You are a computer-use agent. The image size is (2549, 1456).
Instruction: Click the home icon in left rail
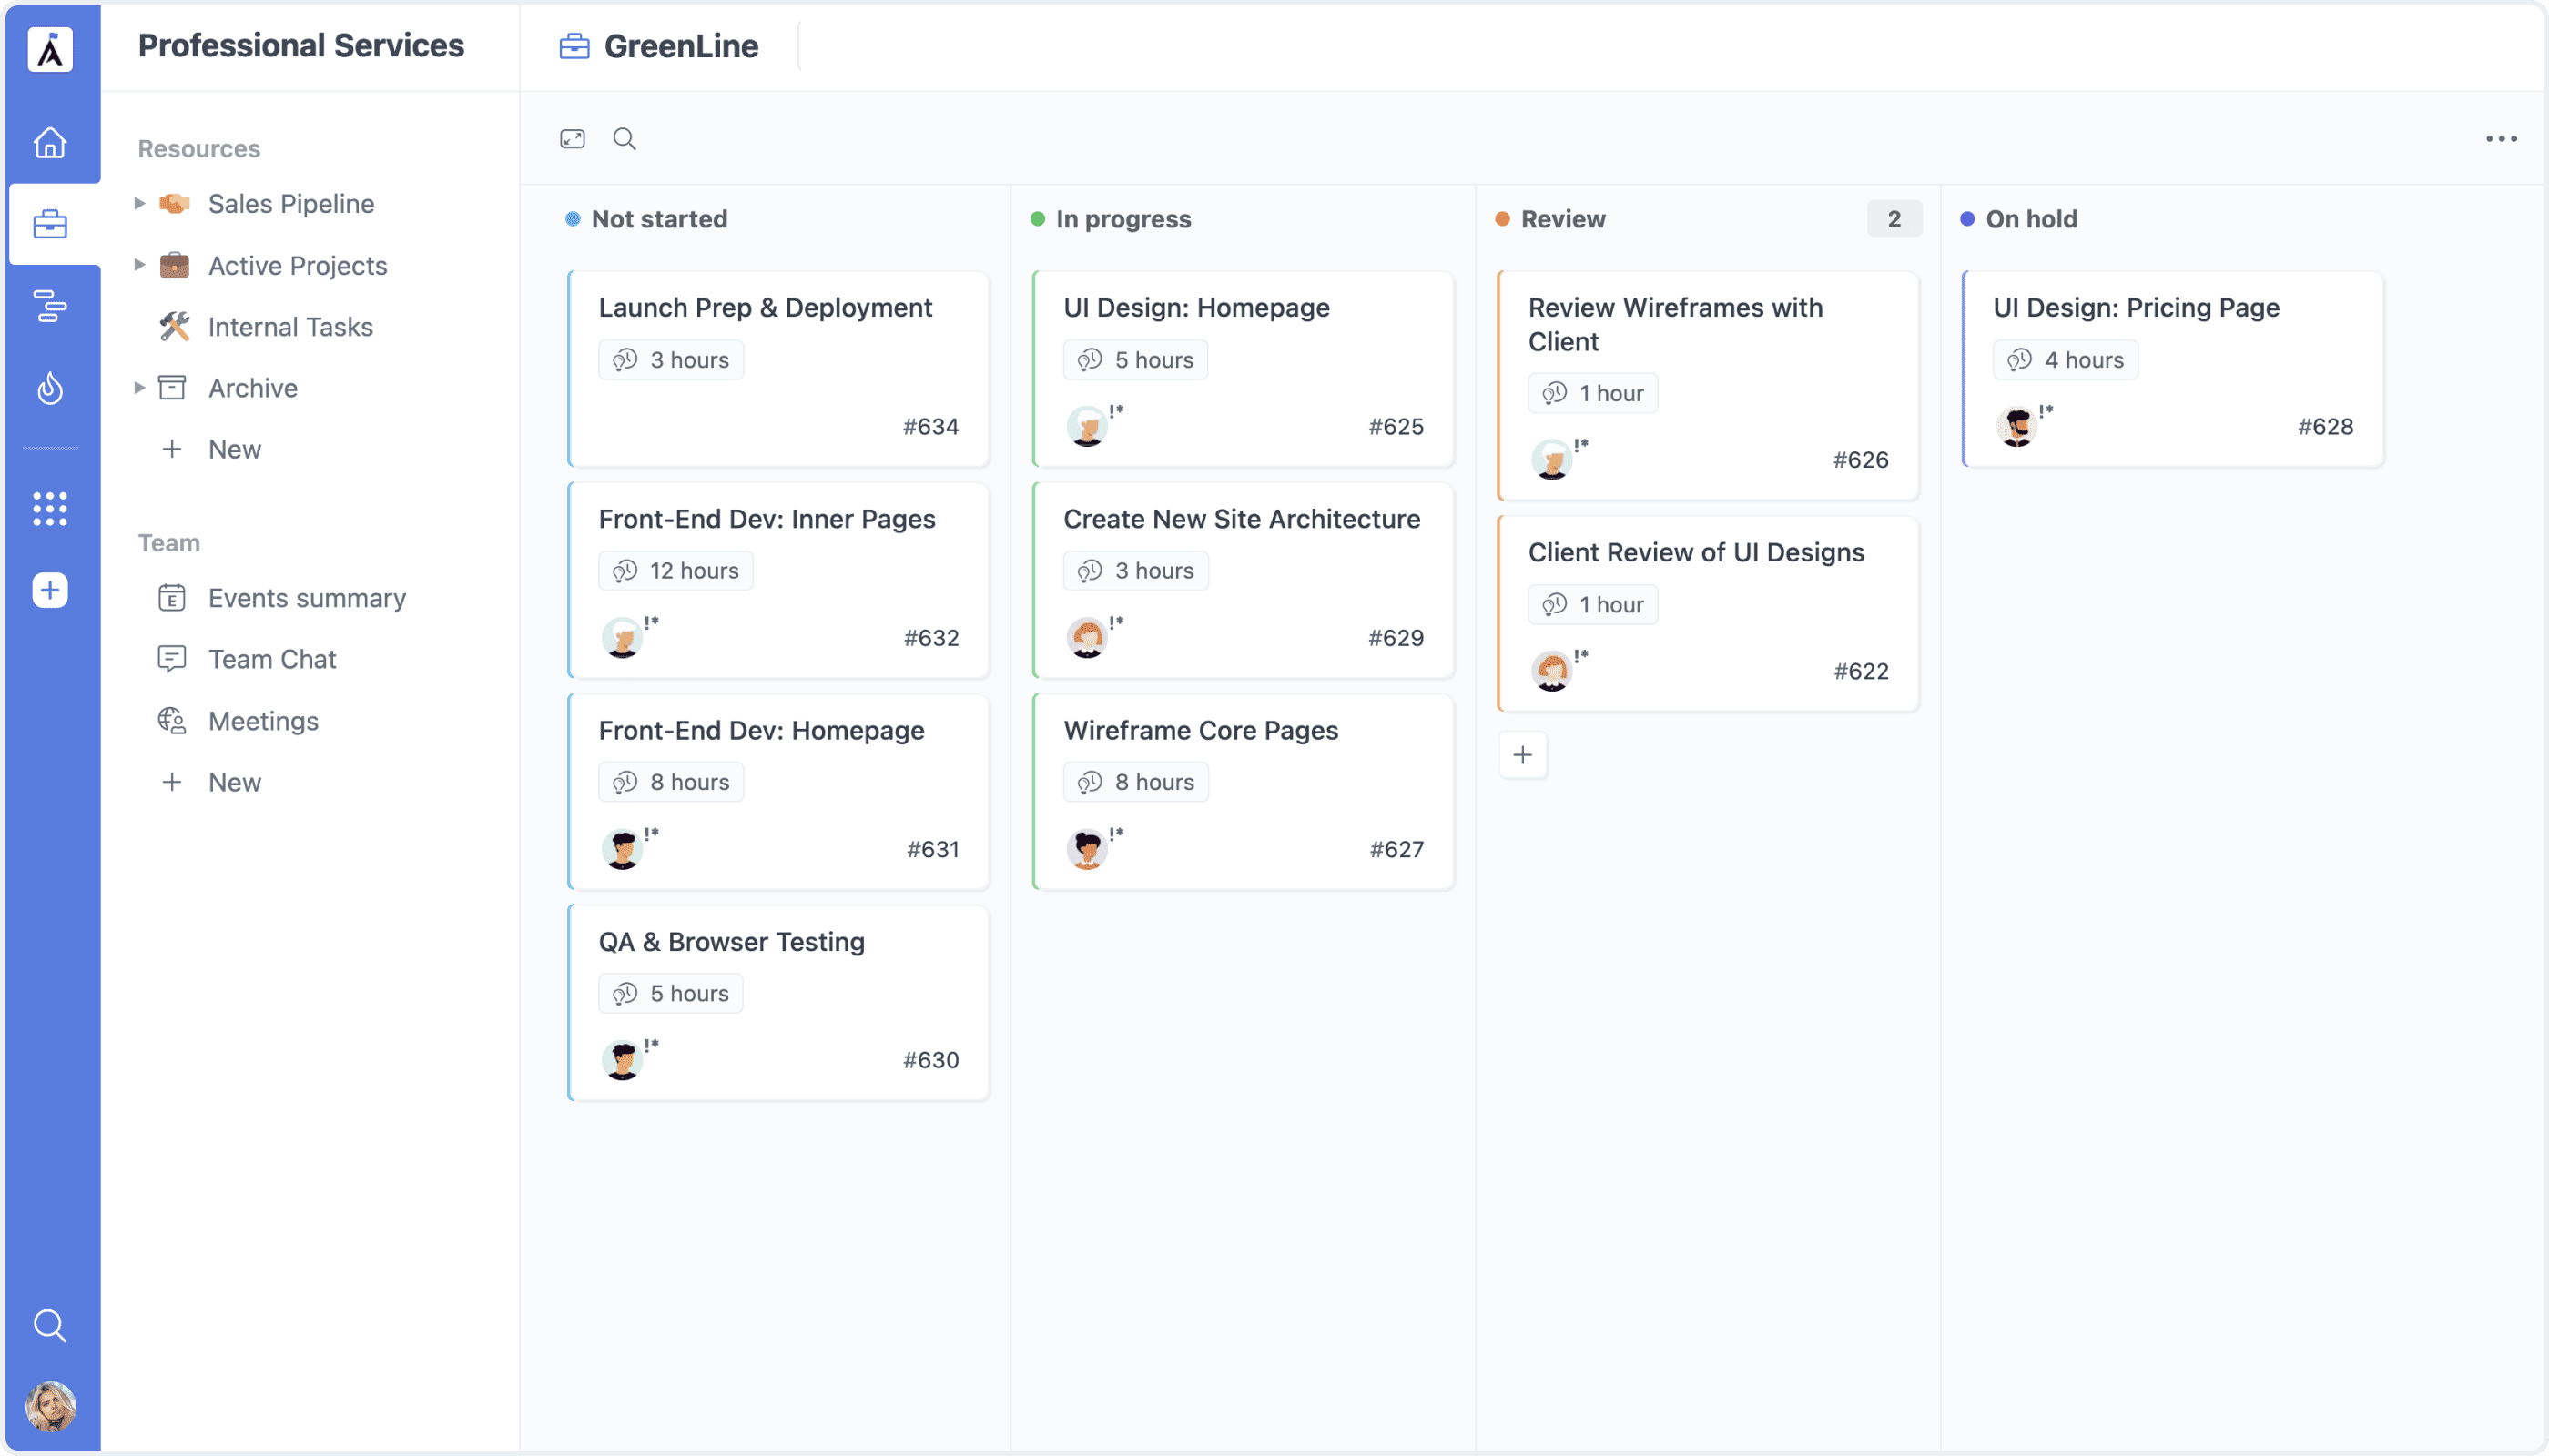(50, 143)
